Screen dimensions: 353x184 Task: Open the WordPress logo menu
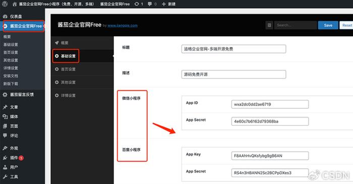pos(5,4)
